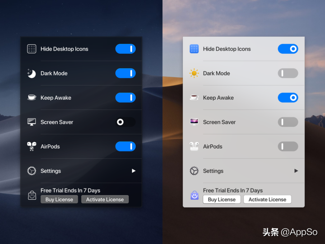Click the shopping bag icon in light panel
325x244 pixels.
click(x=194, y=195)
